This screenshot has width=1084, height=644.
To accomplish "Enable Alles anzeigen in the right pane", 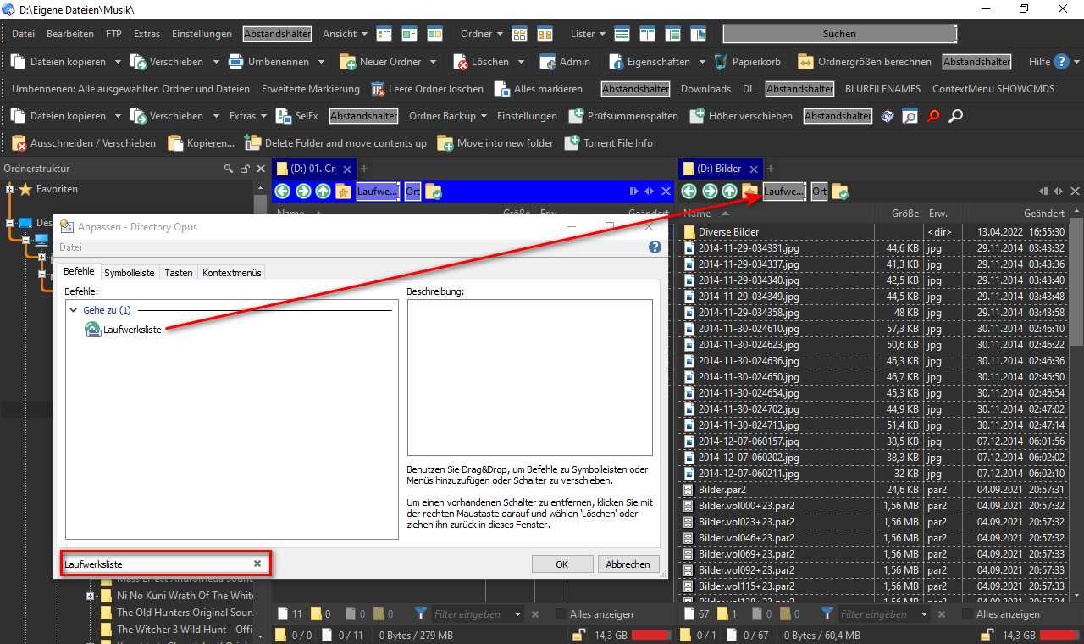I will click(x=966, y=614).
